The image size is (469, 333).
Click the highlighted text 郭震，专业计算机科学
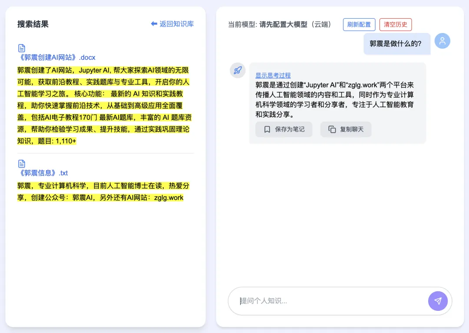click(x=103, y=191)
